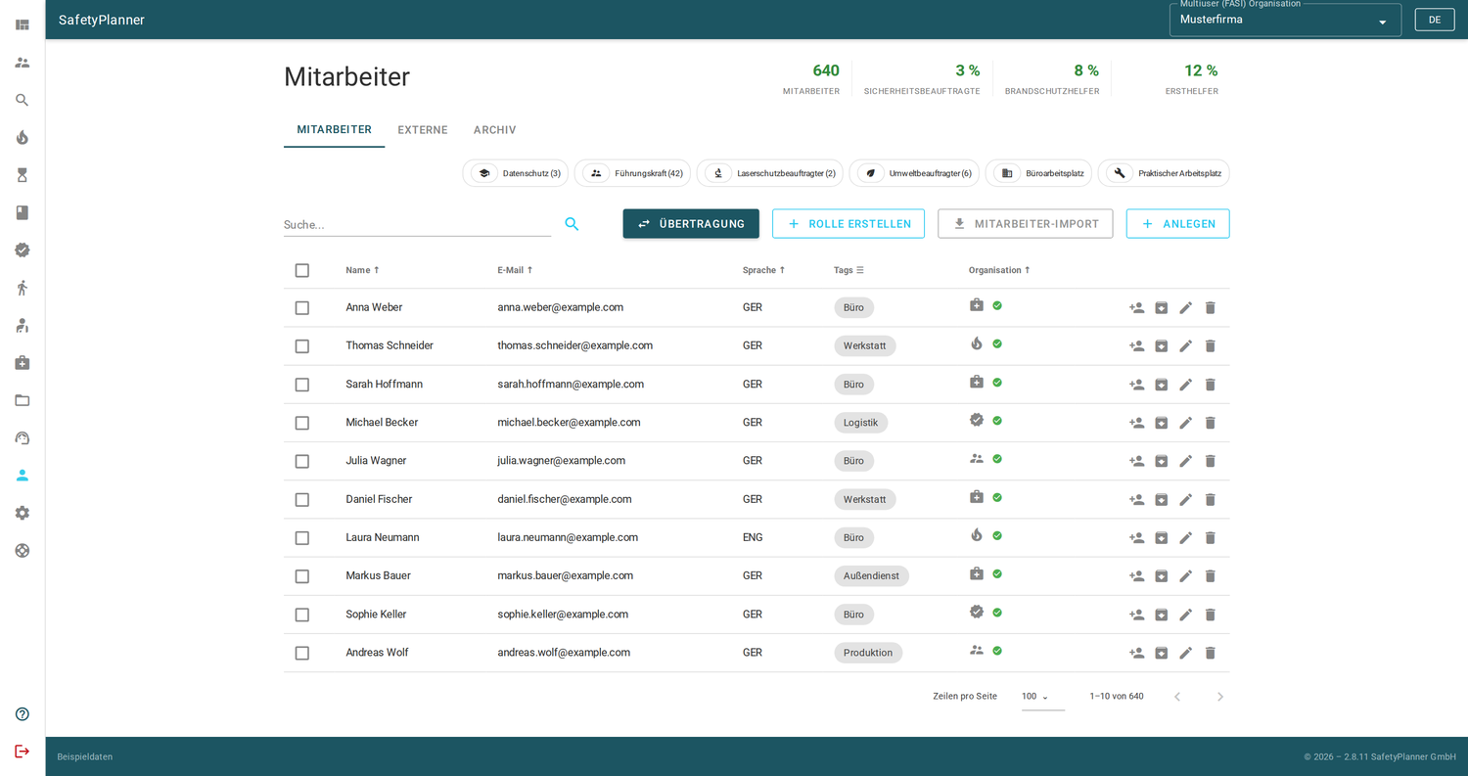Screen dimensions: 1468x776
Task: Open rows-per-page dropdown showing 100
Action: click(x=1042, y=697)
